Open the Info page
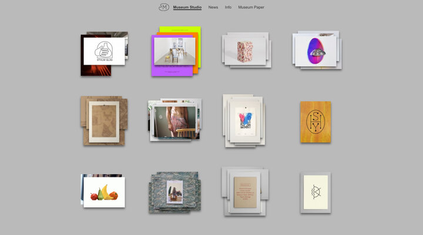The height and width of the screenshot is (235, 423). point(228,7)
